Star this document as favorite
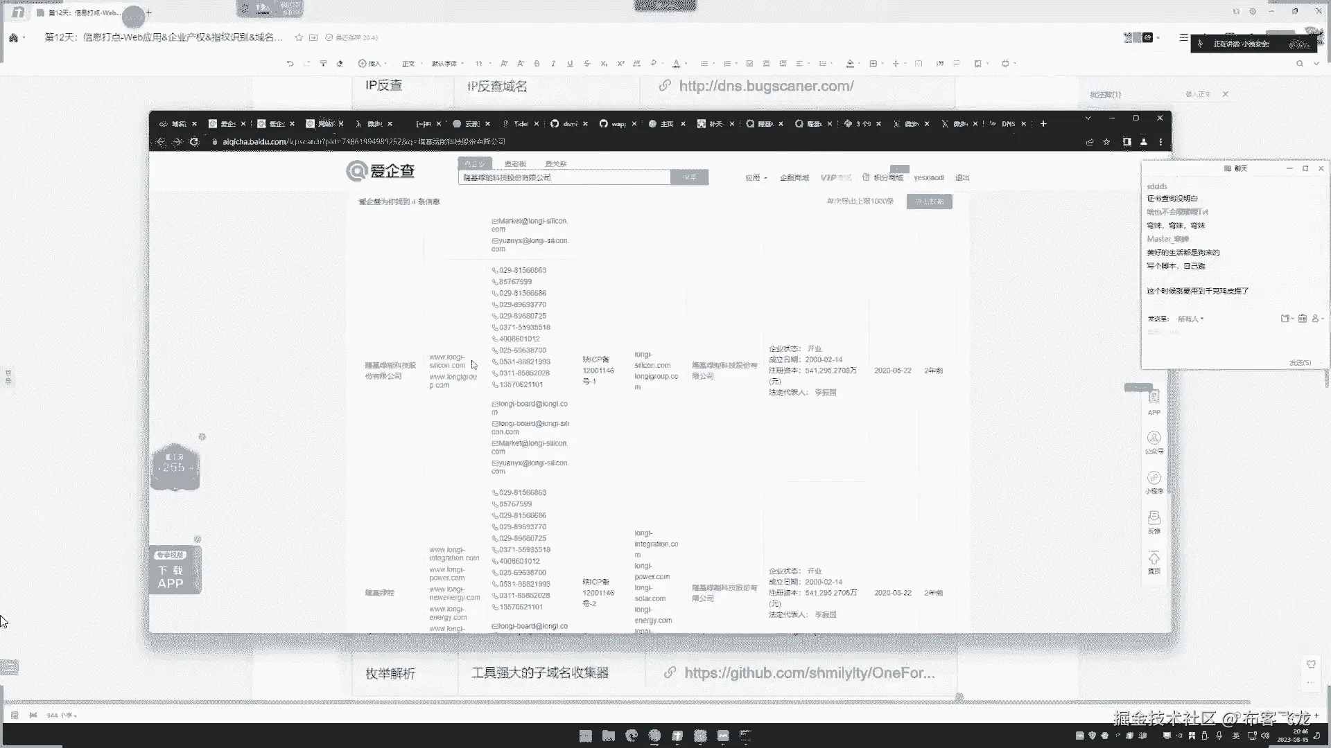This screenshot has width=1331, height=748. coord(299,37)
